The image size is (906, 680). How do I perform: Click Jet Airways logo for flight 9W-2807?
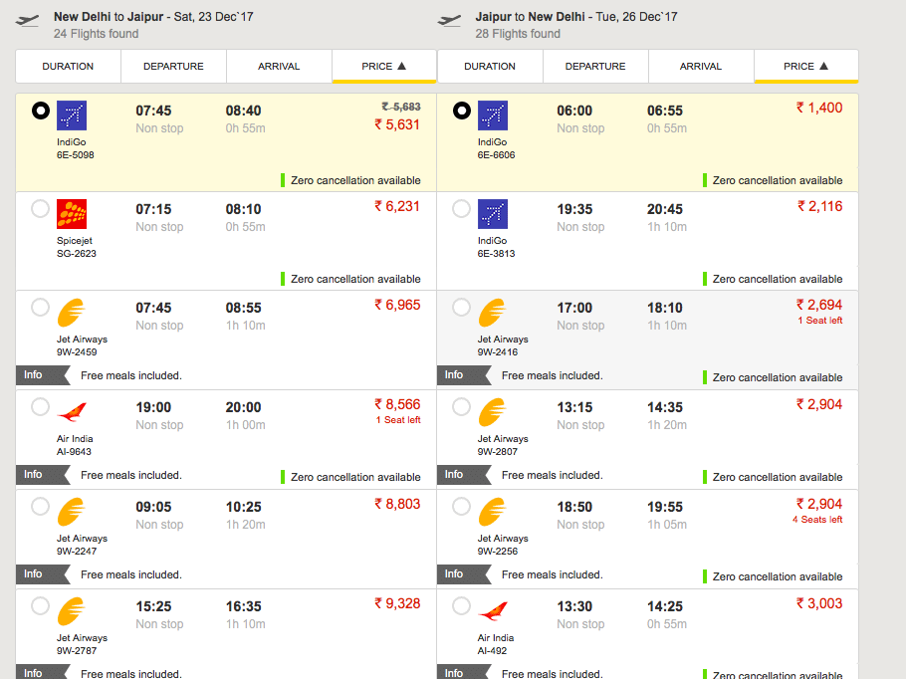coord(493,412)
